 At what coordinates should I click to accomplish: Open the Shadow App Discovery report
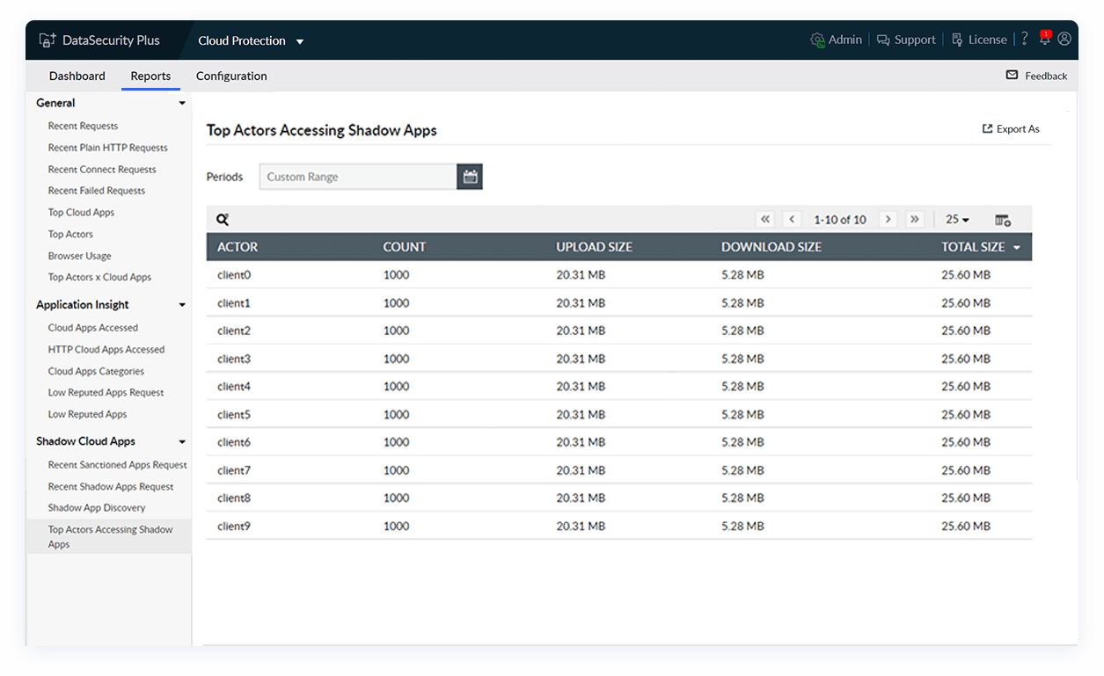[97, 508]
